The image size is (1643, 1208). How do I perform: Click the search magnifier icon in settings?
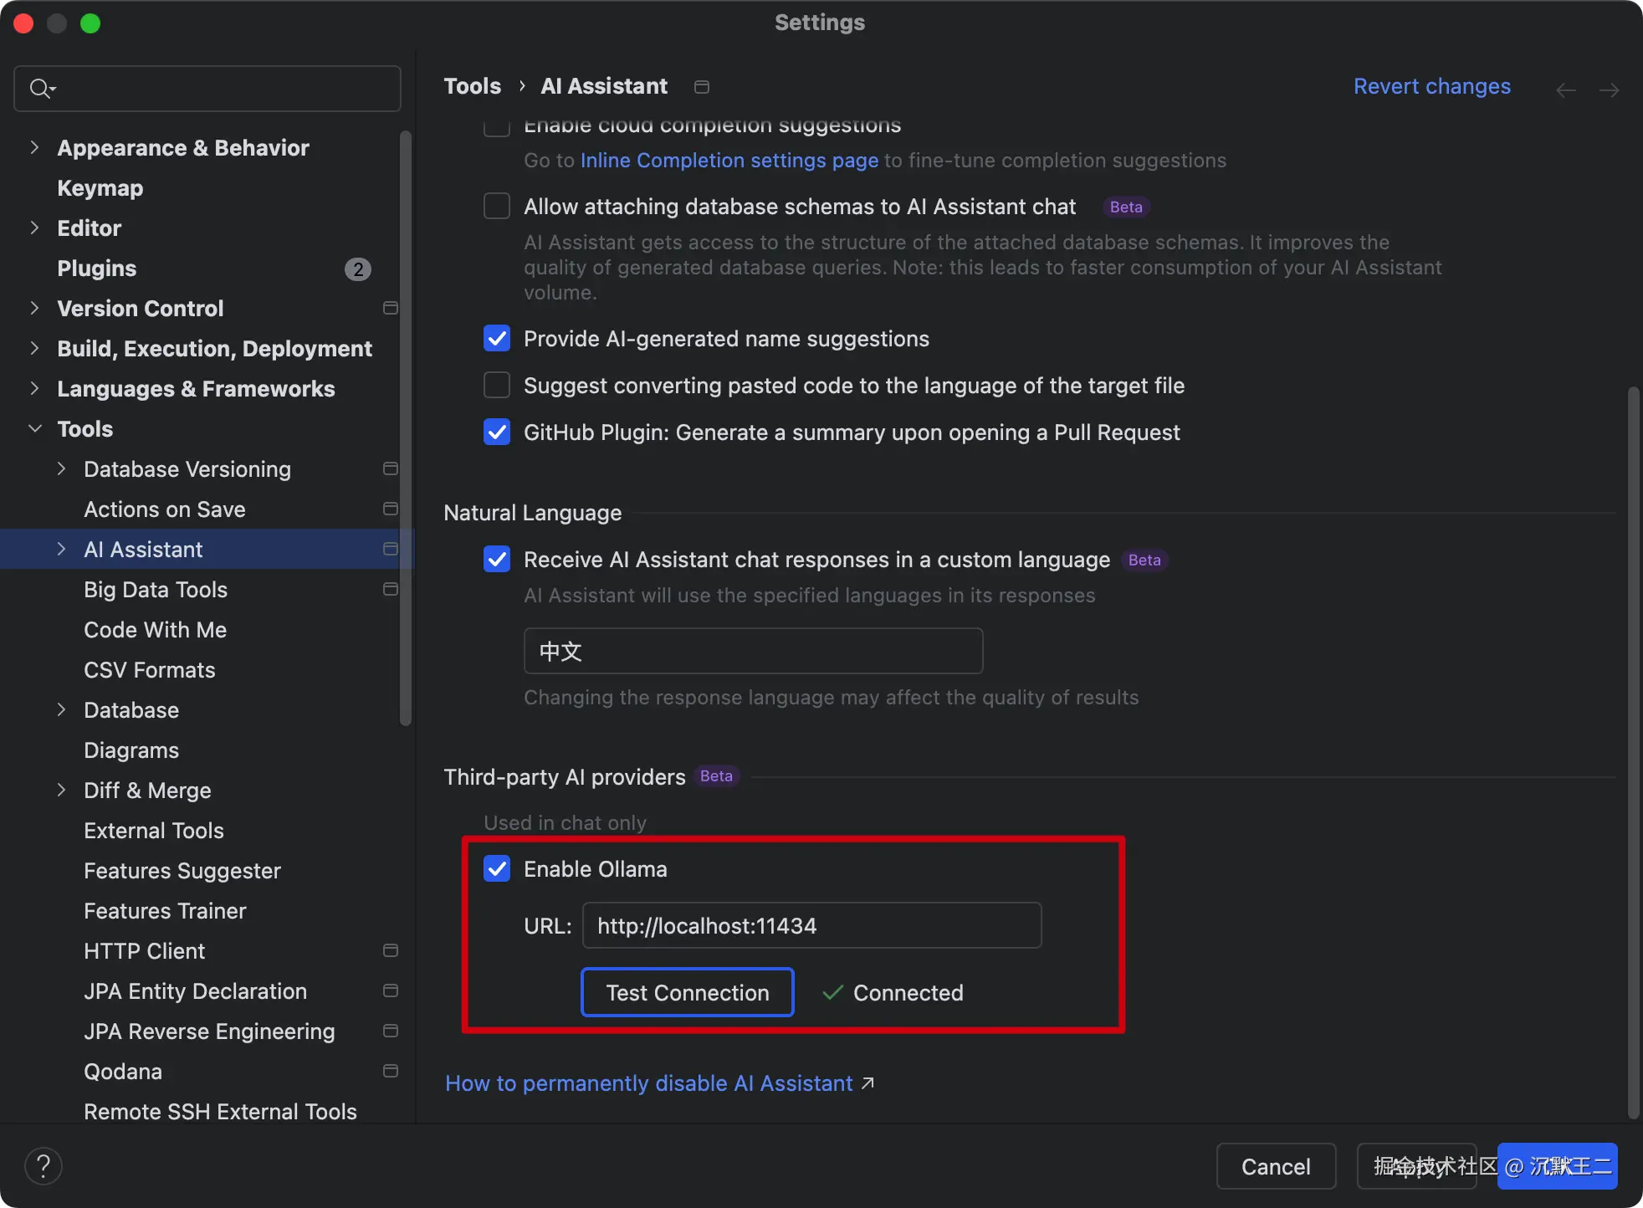(x=40, y=89)
